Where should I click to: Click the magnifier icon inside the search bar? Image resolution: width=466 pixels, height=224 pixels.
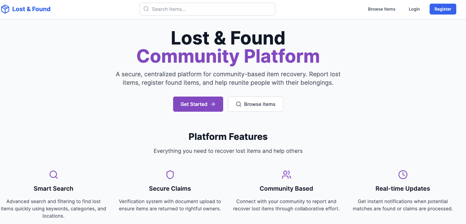tap(146, 9)
